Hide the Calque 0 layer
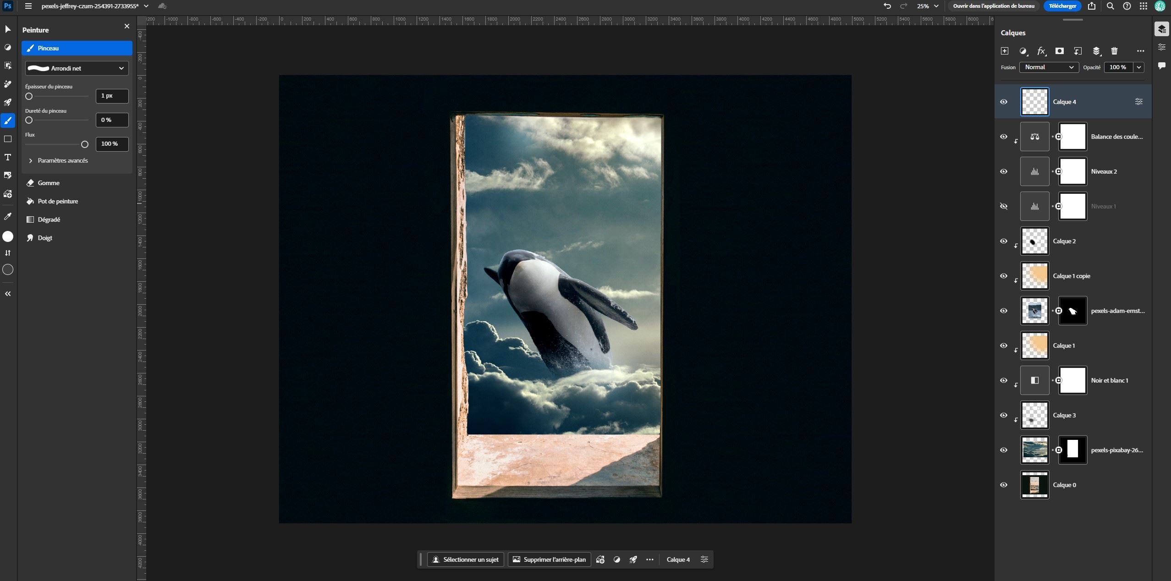Screen dimensions: 1171x581 pos(1004,485)
